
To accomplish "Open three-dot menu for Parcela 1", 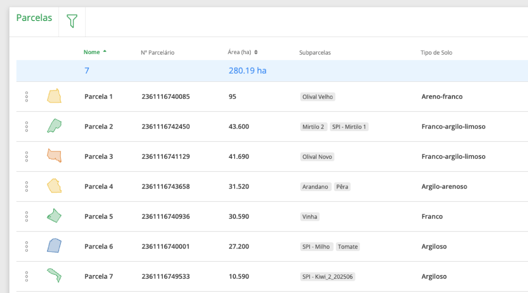I will [26, 97].
